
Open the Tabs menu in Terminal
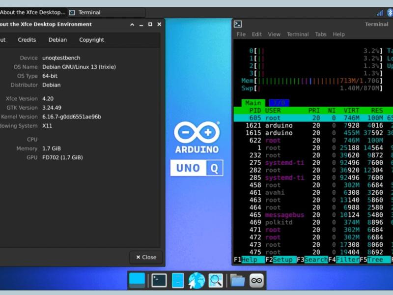pos(321,34)
